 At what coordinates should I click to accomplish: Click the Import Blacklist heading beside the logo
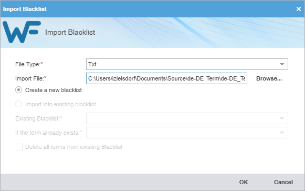(70, 32)
